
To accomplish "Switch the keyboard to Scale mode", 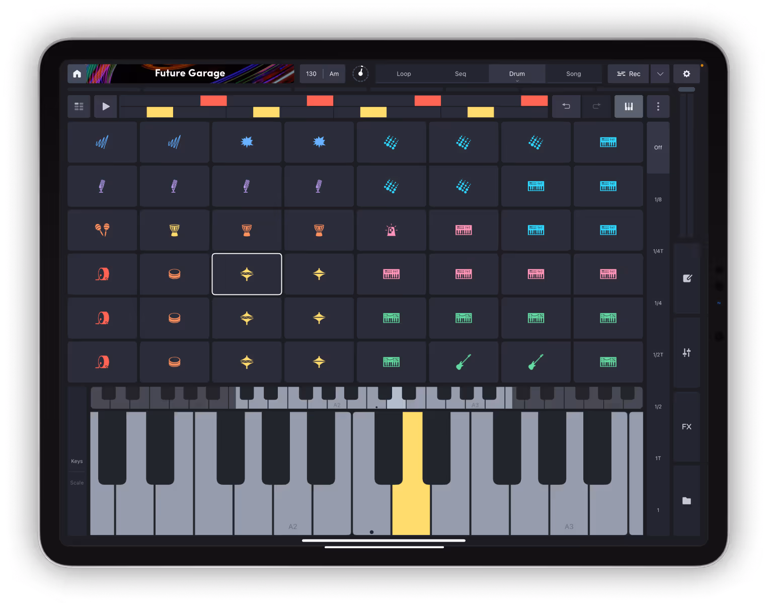I will pos(76,482).
